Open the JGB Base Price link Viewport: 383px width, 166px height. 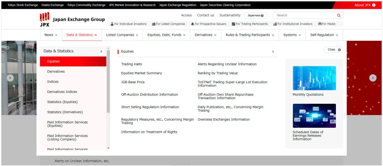(x=133, y=82)
